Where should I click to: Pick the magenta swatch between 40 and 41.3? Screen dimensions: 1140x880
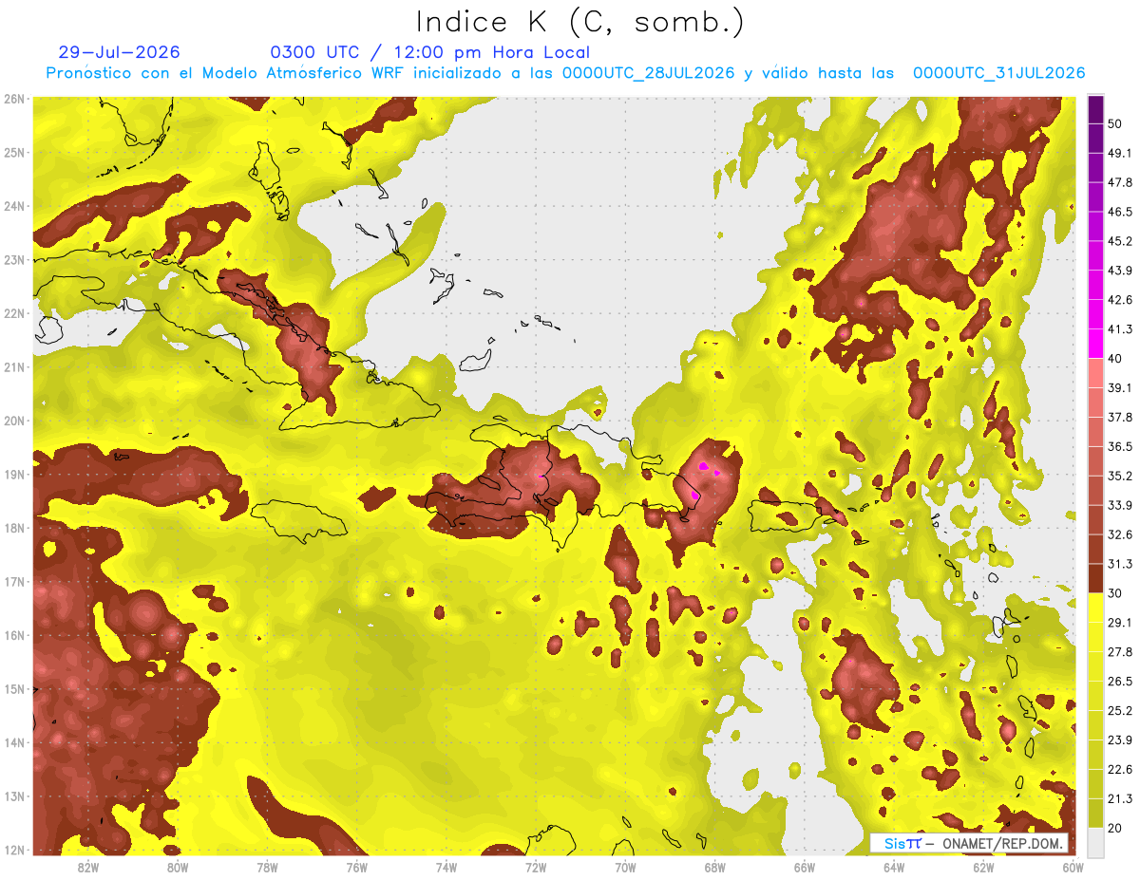click(1095, 344)
